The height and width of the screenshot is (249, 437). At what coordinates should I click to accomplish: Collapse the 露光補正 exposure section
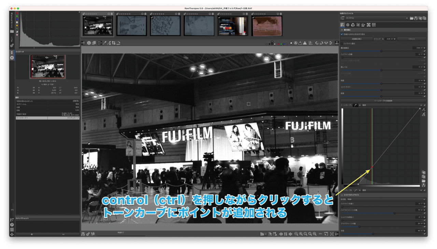click(x=342, y=30)
